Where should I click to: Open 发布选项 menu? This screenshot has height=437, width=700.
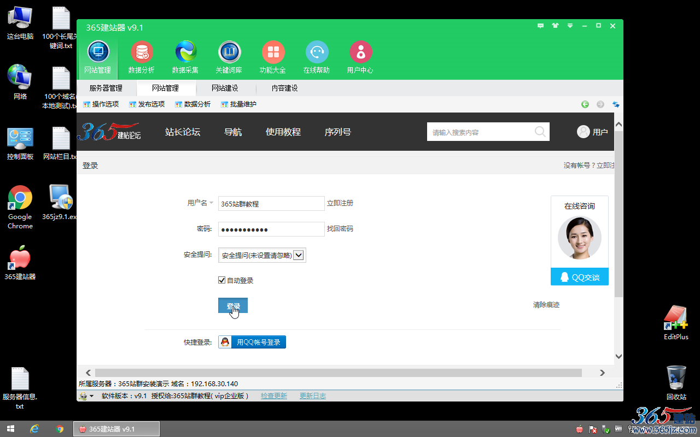pos(147,104)
